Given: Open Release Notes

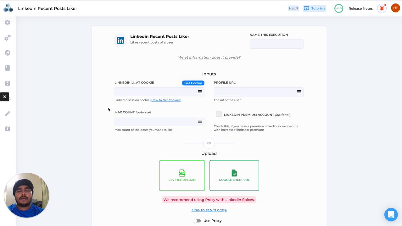Looking at the screenshot, I should 360,8.
